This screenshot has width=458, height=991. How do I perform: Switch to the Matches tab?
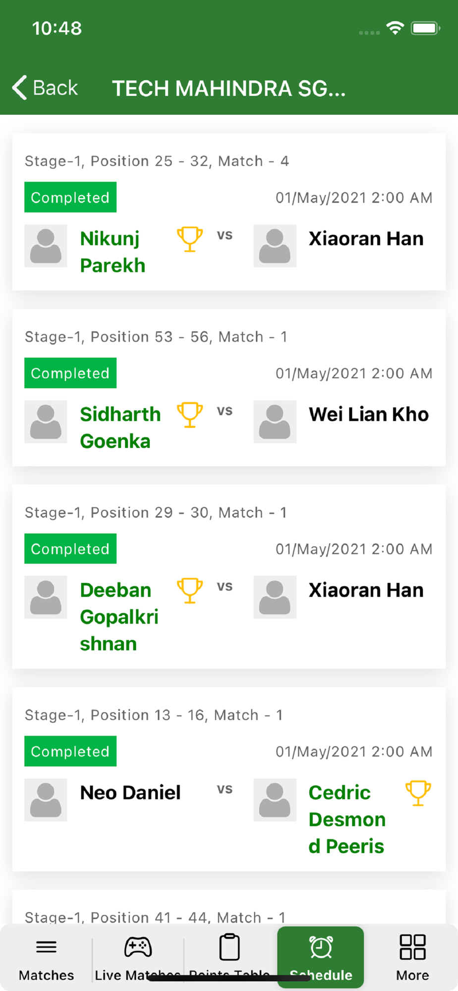pyautogui.click(x=46, y=958)
